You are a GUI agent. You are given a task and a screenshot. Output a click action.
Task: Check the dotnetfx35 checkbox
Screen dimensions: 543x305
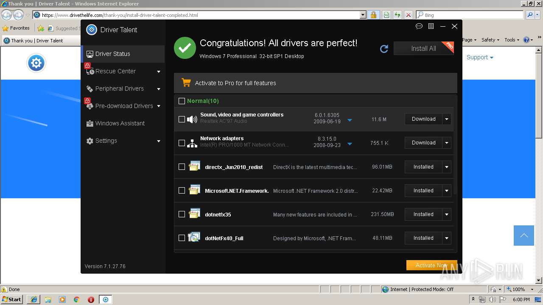click(182, 214)
